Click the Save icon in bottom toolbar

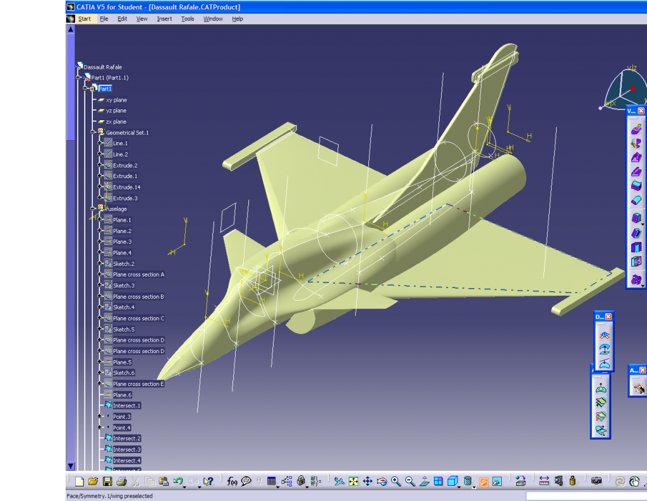coord(107,481)
